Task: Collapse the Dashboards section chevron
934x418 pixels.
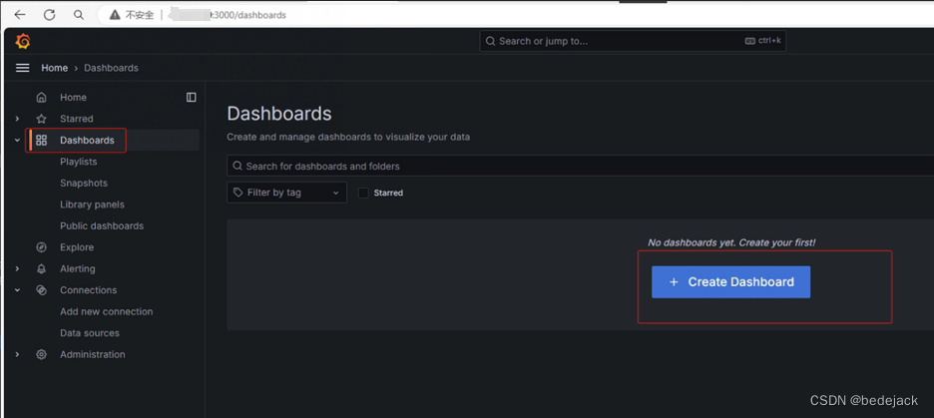Action: 17,140
